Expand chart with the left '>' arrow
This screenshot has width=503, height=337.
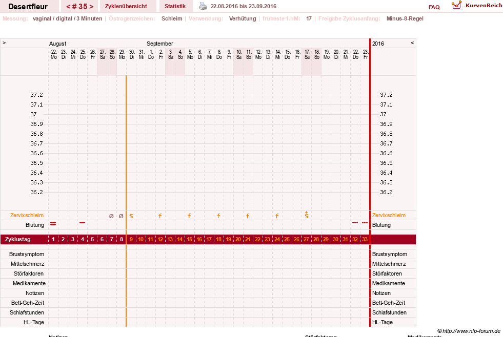click(4, 43)
